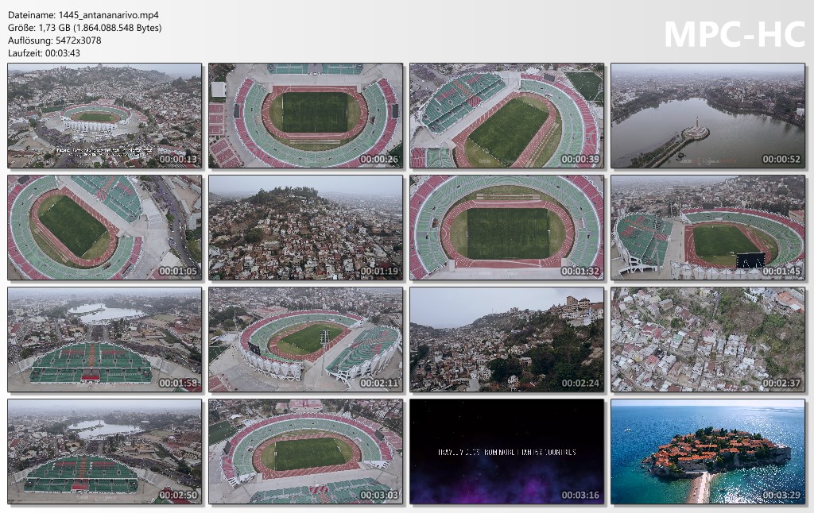814x513 pixels.
Task: Click the thumbnail stamped 00:00:39
Action: [x=506, y=116]
